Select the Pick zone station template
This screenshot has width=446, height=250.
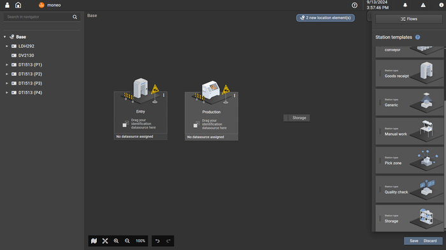click(409, 160)
